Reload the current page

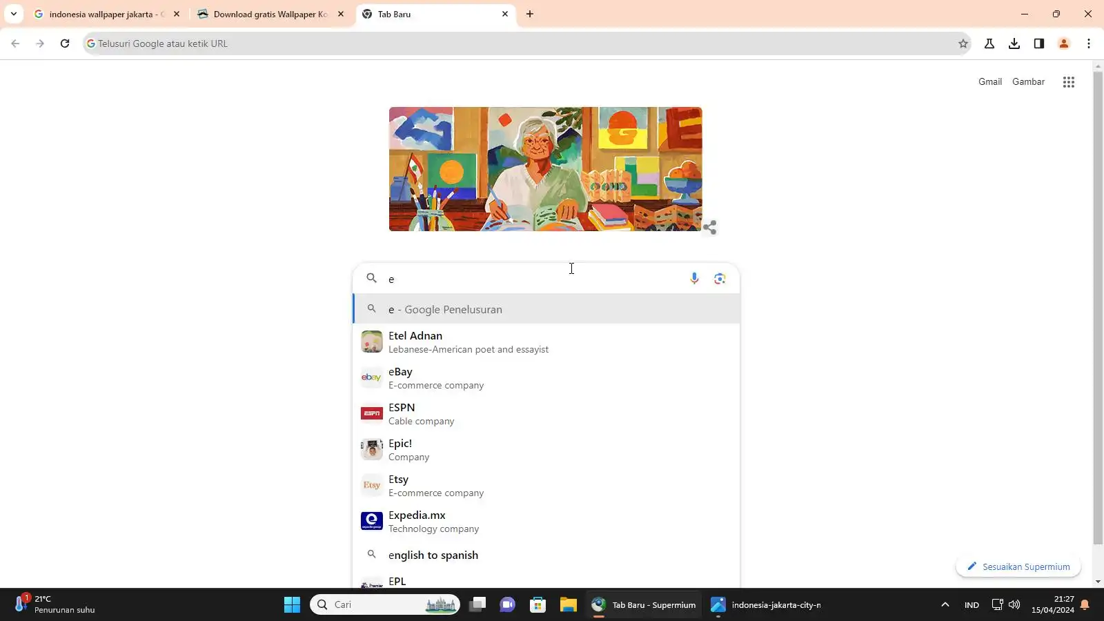pyautogui.click(x=65, y=43)
